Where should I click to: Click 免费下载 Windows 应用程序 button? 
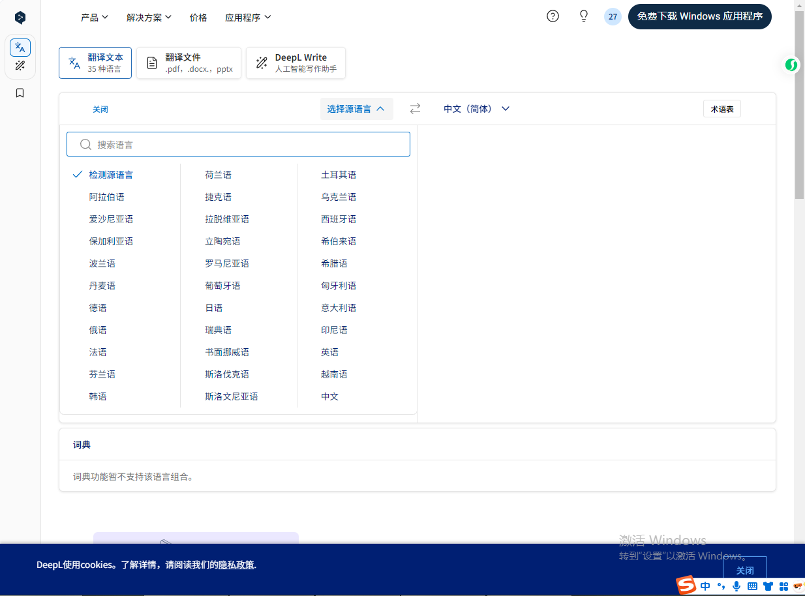coord(700,16)
